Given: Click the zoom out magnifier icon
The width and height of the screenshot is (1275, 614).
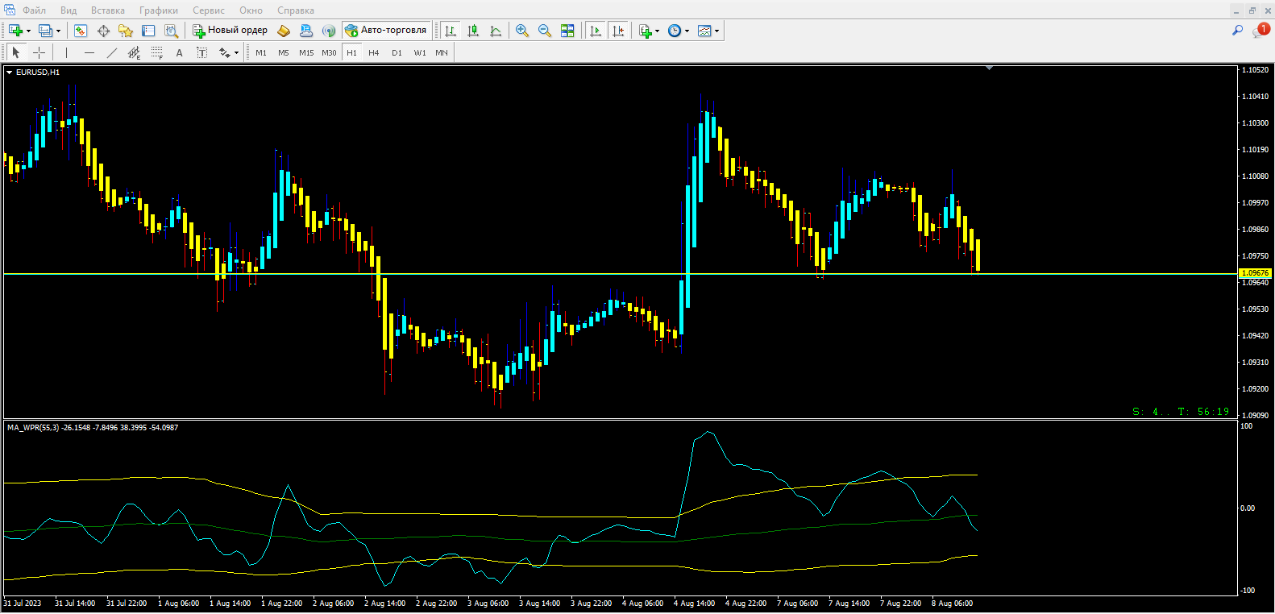Looking at the screenshot, I should point(545,31).
